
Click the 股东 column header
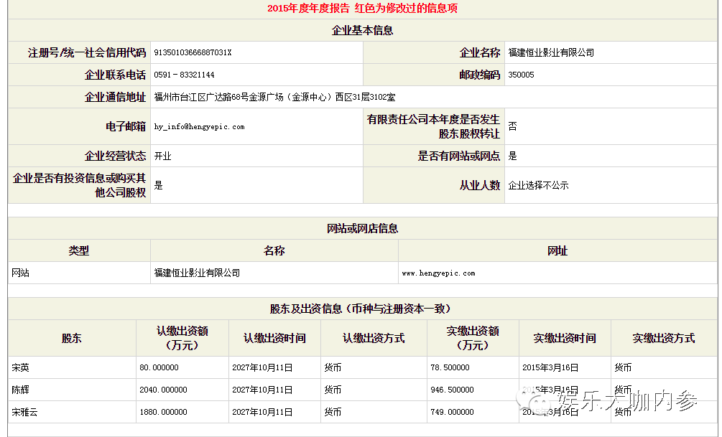tap(72, 338)
